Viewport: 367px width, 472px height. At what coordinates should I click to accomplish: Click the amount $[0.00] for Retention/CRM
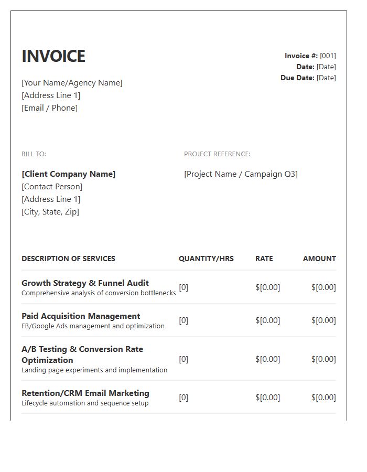click(x=323, y=398)
